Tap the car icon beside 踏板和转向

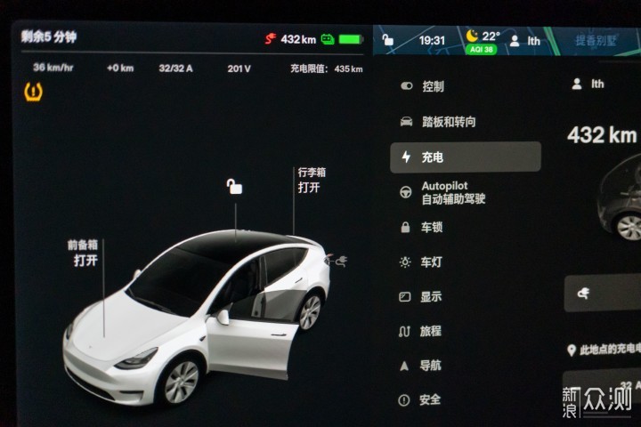coord(406,121)
